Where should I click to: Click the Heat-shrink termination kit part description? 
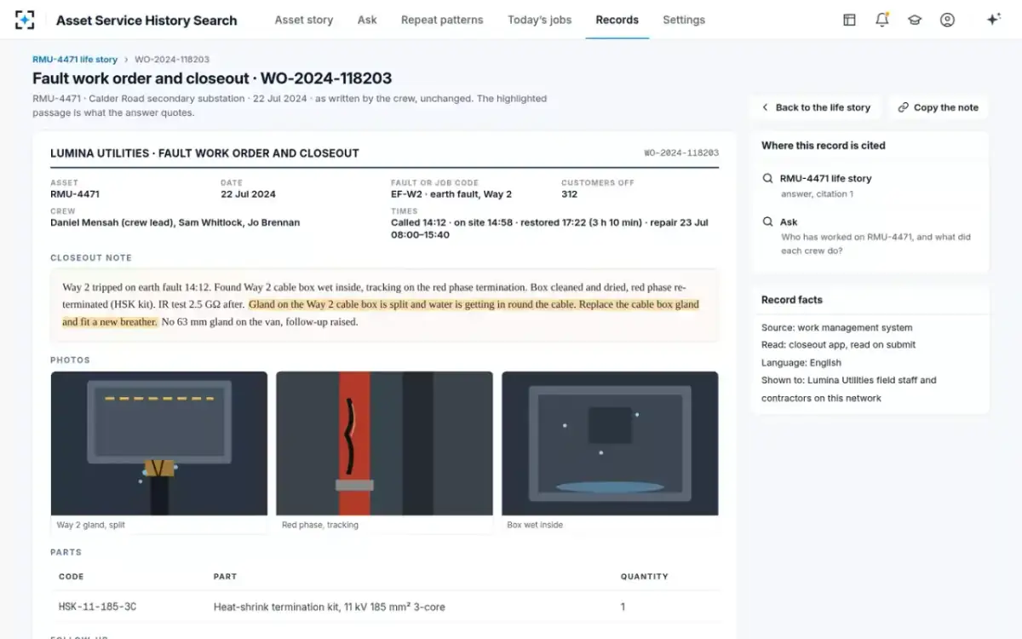tap(329, 607)
